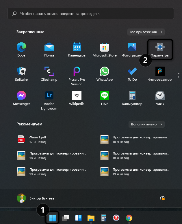Open the Widgets panel from taskbar
The height and width of the screenshot is (224, 182).
[78, 218]
